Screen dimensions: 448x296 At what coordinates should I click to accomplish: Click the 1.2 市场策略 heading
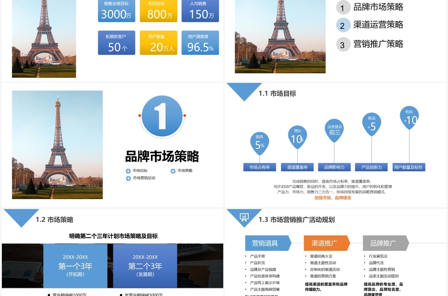(x=54, y=220)
